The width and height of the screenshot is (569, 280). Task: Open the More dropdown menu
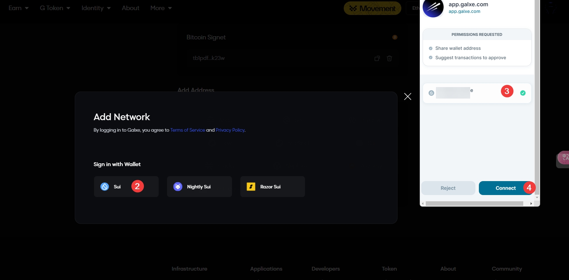pos(161,8)
